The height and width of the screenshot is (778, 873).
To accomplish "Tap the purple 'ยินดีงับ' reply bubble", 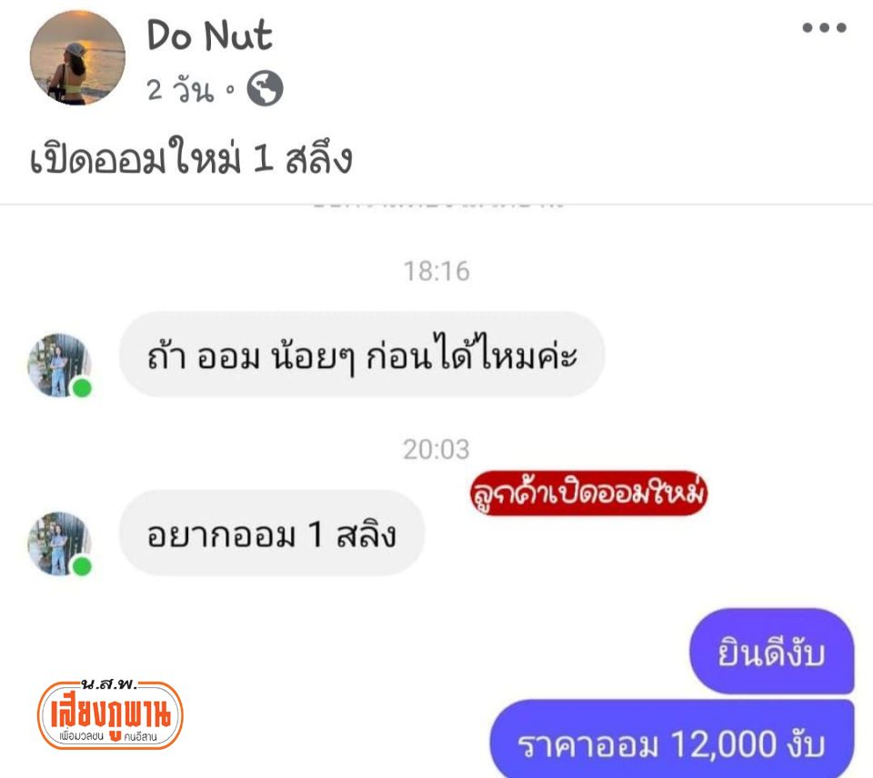I will tap(772, 652).
